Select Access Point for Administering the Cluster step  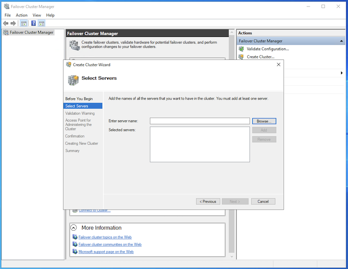[x=78, y=125]
